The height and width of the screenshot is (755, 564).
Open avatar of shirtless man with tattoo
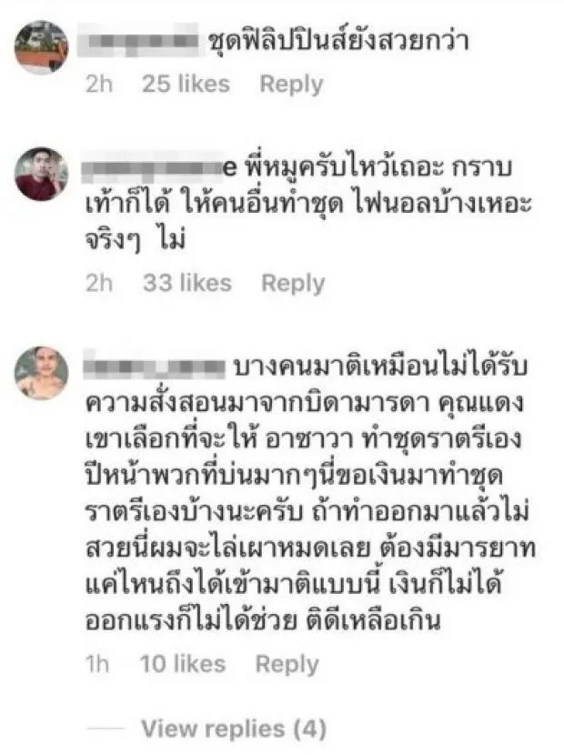[42, 373]
